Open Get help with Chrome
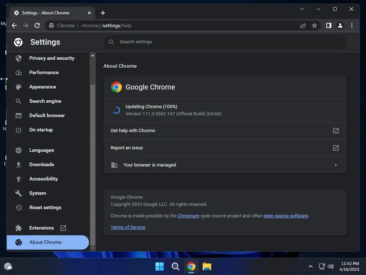The height and width of the screenshot is (275, 366). (x=225, y=131)
